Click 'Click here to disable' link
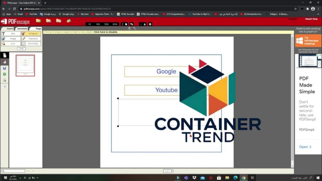Viewport: 322px width, 181px height. coord(106,32)
